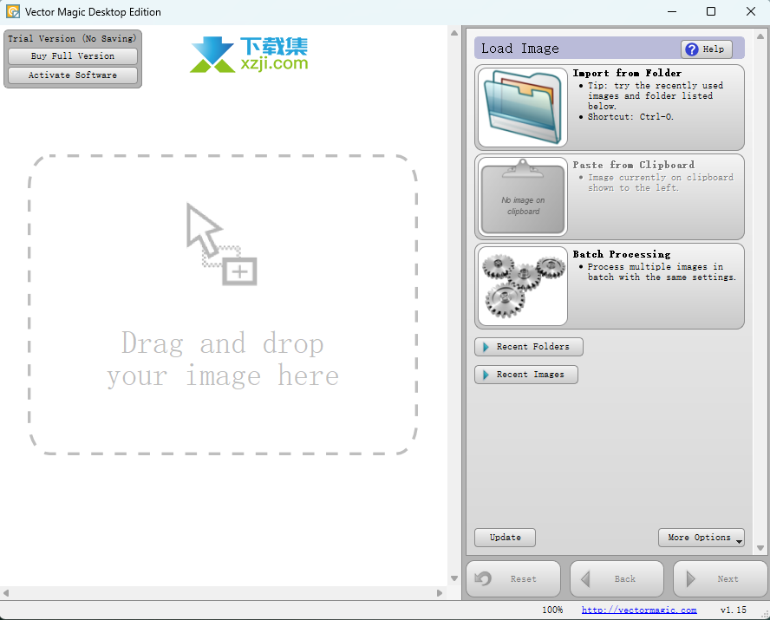Open the vectormagic.com link

(x=639, y=610)
